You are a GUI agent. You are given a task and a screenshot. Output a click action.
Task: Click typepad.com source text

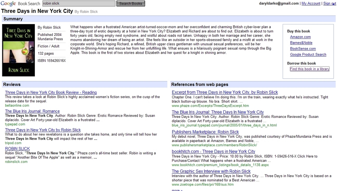pos(15,124)
